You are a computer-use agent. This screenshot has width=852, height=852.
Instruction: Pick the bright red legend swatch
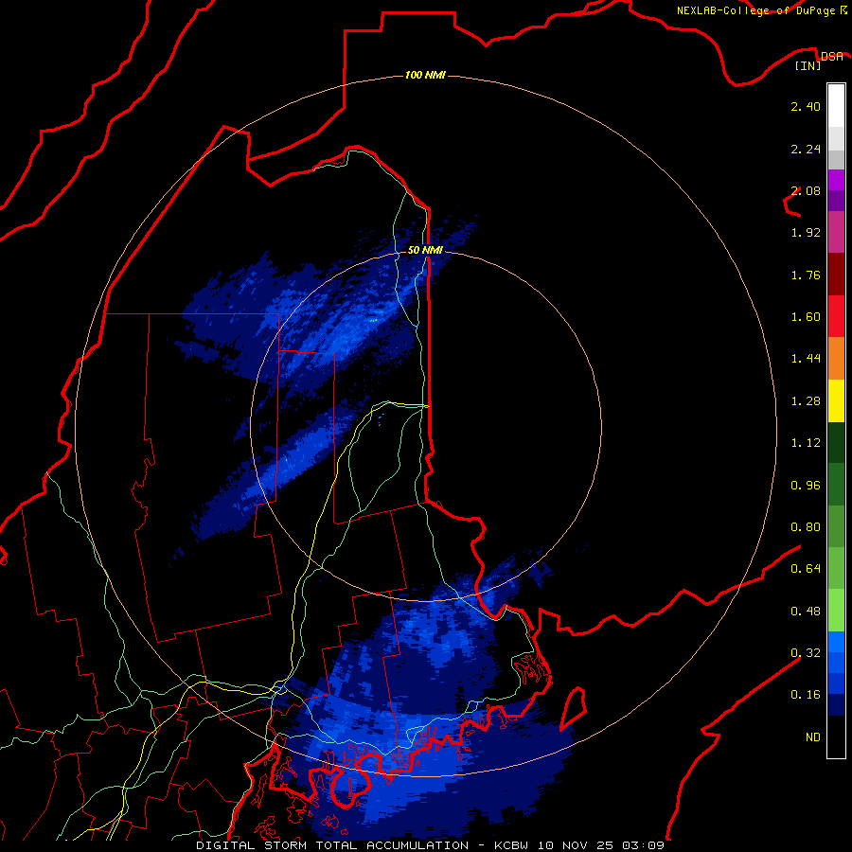(x=836, y=316)
